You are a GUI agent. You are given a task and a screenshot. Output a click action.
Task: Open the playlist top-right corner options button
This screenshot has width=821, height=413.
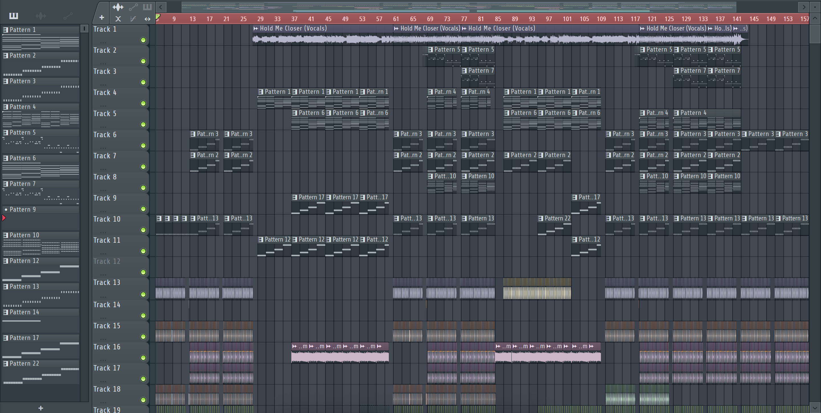coord(815,7)
